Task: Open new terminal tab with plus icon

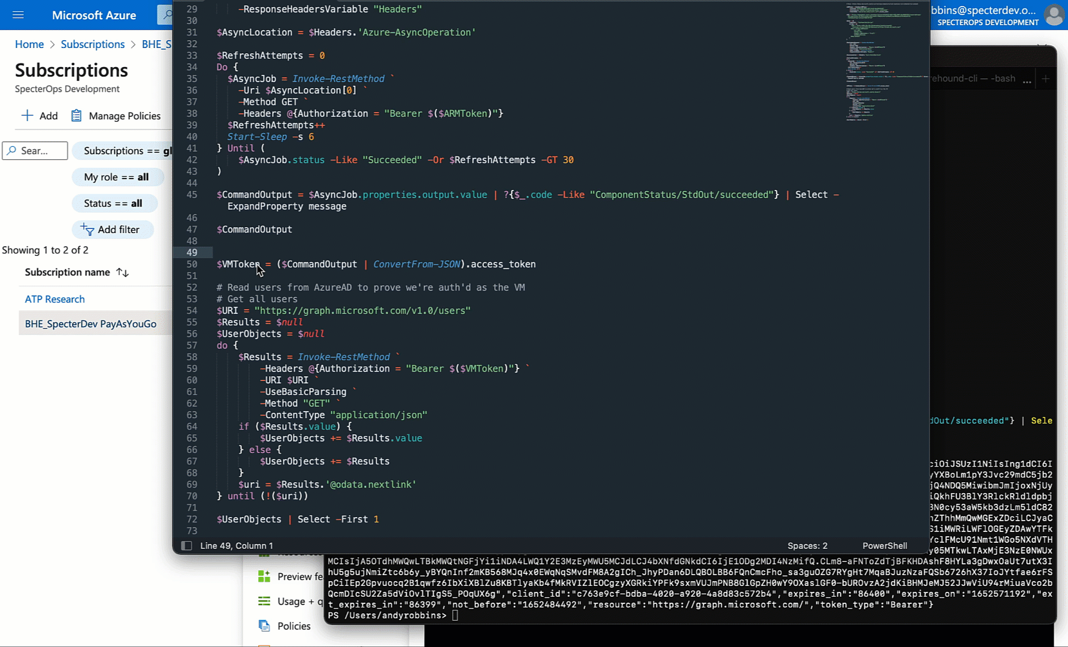Action: click(x=1046, y=78)
